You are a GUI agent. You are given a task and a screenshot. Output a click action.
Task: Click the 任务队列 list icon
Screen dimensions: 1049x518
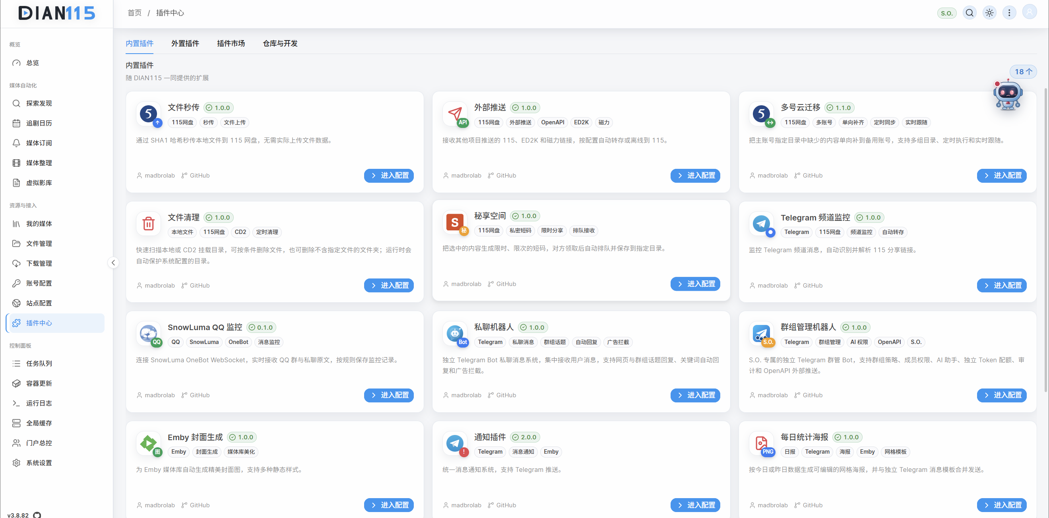pos(16,363)
